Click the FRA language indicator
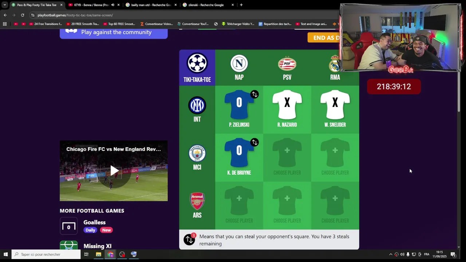466x262 pixels. (427, 254)
